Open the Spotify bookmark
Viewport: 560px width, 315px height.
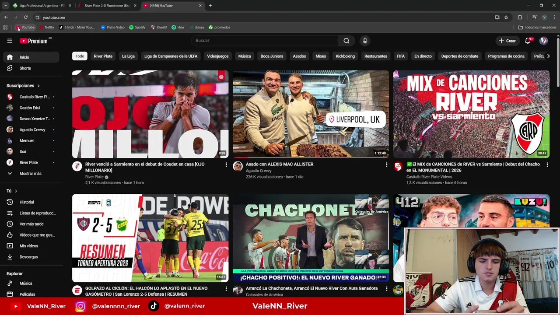137,27
